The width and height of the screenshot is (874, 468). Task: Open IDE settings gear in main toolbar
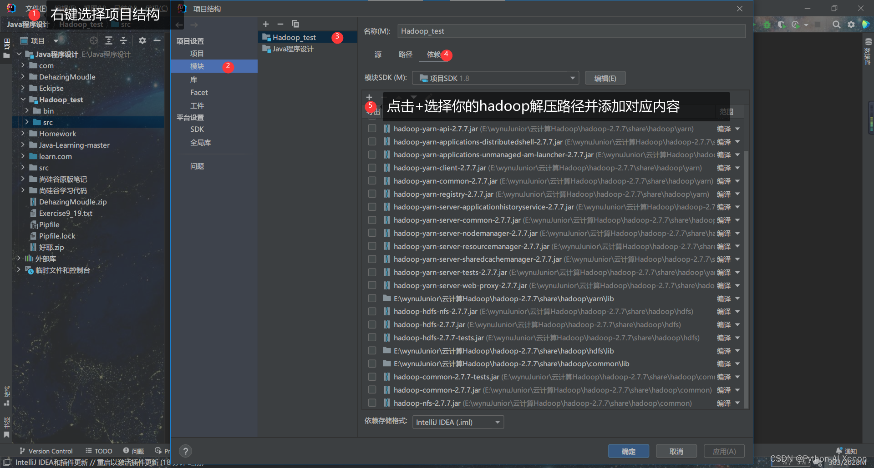click(x=851, y=25)
